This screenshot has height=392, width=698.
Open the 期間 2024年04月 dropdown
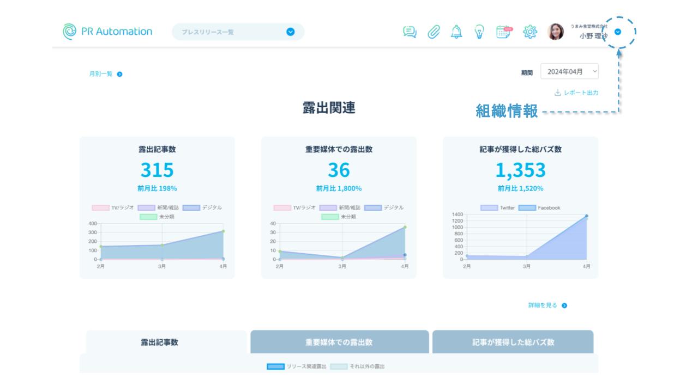569,71
